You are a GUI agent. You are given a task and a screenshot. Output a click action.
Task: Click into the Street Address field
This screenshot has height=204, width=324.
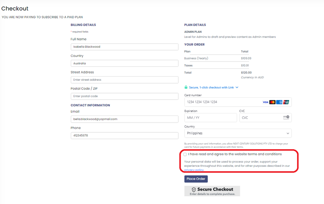pyautogui.click(x=124, y=80)
